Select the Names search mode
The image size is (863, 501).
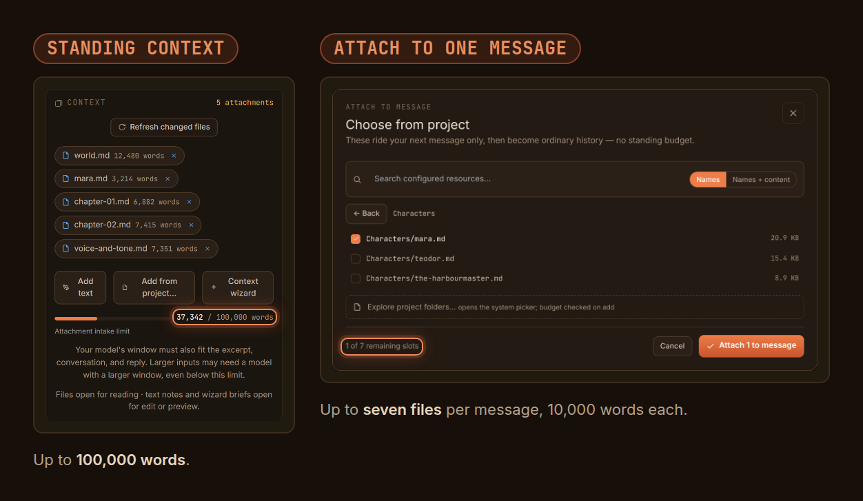pyautogui.click(x=708, y=179)
